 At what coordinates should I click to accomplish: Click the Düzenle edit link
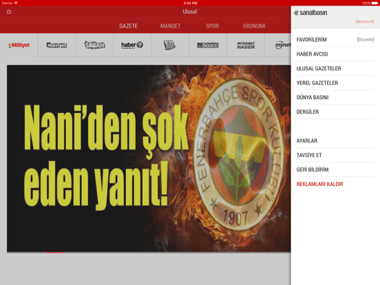pos(366,39)
